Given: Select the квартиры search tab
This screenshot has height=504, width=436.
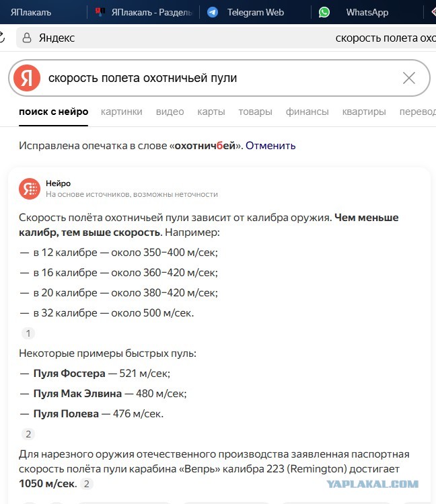Looking at the screenshot, I should pos(364,112).
